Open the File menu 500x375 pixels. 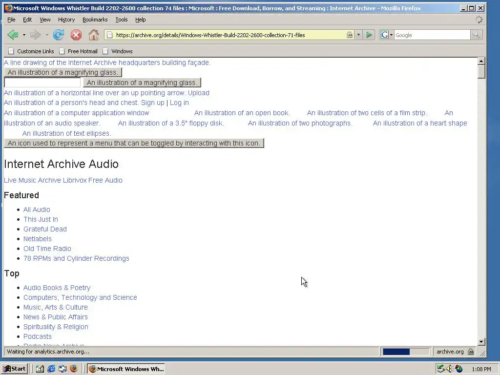(12, 20)
